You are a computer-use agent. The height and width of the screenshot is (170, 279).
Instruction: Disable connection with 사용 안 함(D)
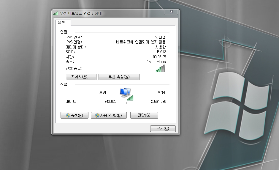coord(109,115)
